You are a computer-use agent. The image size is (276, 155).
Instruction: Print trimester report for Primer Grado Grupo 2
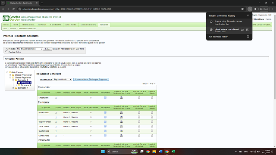[121, 112]
